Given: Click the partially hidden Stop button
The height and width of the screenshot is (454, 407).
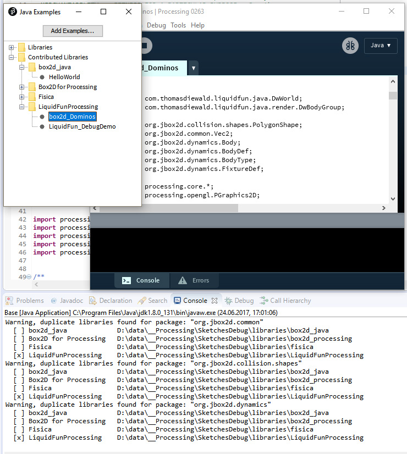Looking at the screenshot, I should coord(147,46).
